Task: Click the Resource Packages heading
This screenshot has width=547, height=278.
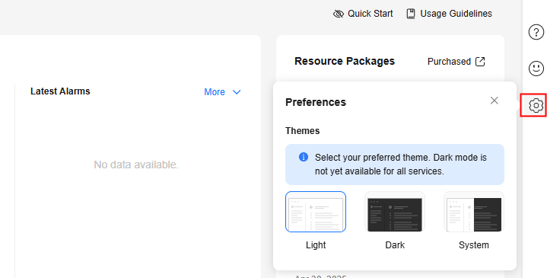Action: (345, 61)
